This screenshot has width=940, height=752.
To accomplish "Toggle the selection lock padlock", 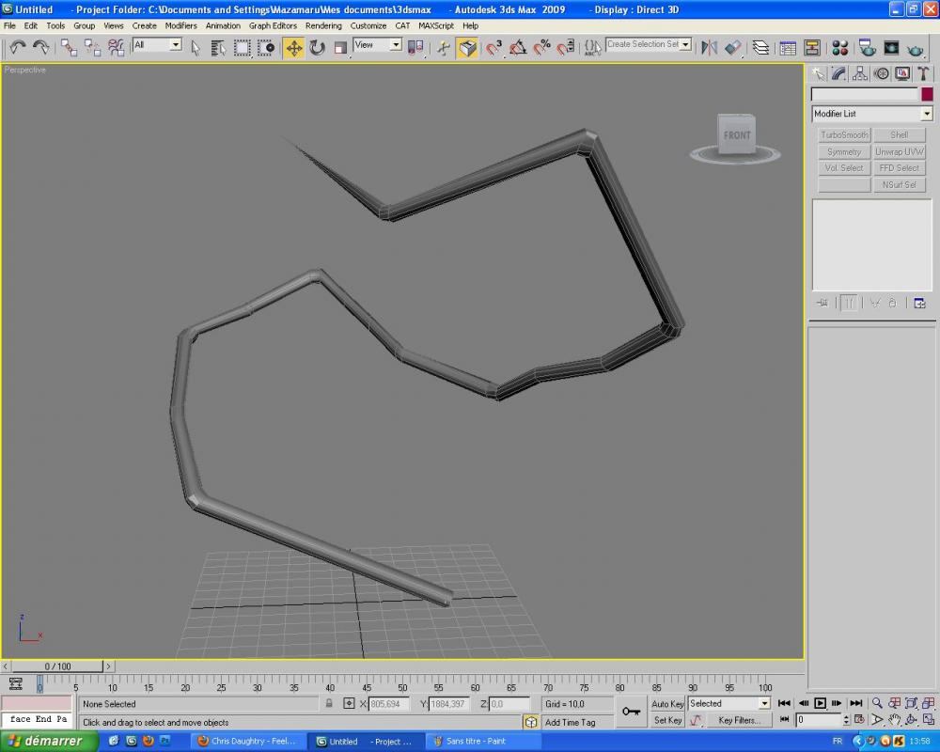I will [329, 704].
